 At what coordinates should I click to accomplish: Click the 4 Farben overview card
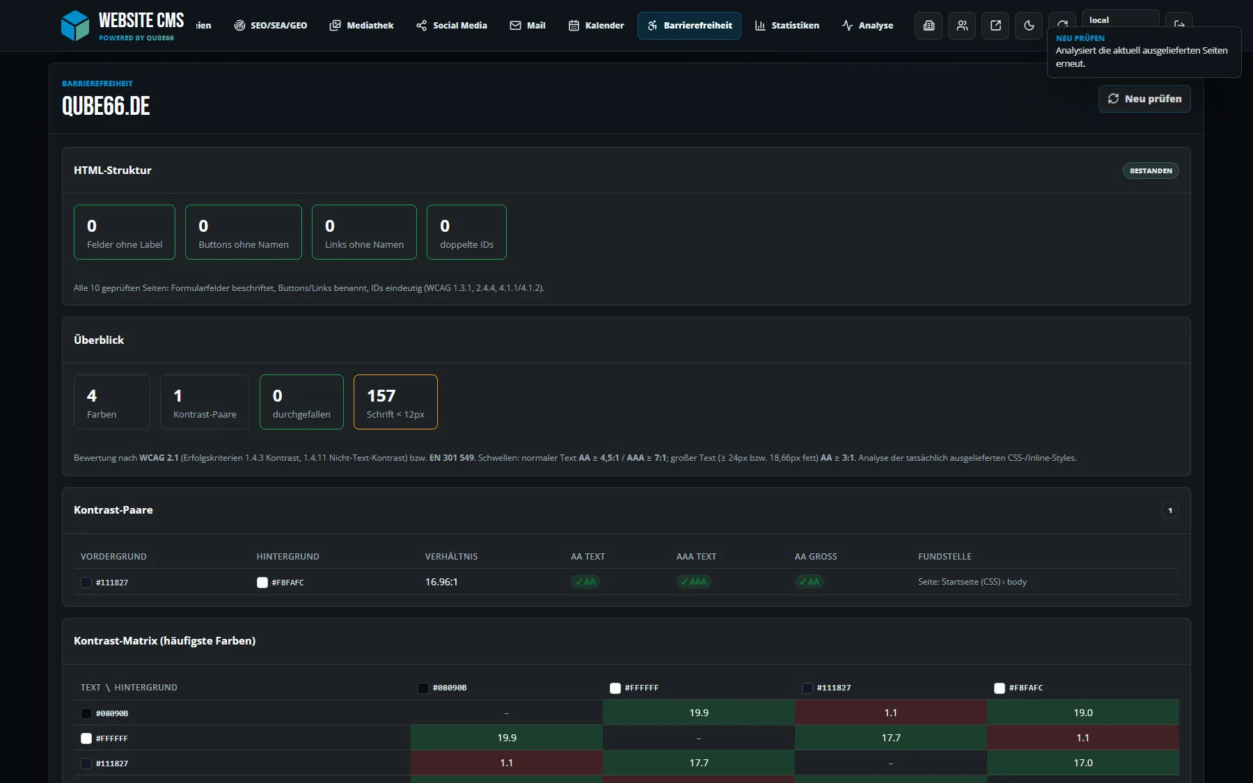coord(112,402)
